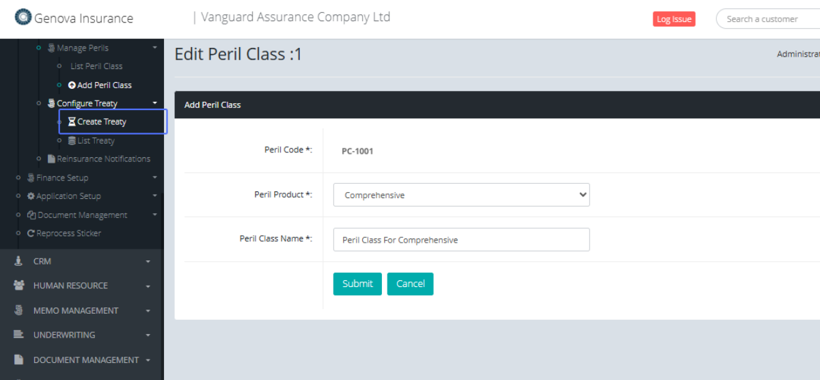Open the Document Management main menu

pos(85,360)
